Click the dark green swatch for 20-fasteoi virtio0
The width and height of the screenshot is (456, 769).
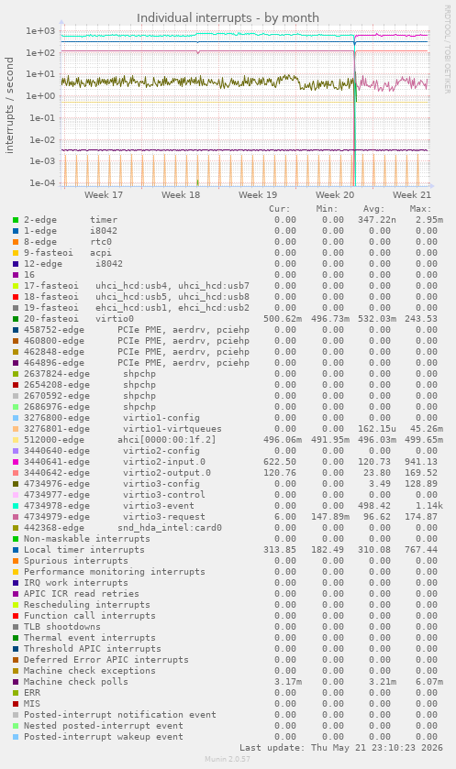click(x=16, y=319)
